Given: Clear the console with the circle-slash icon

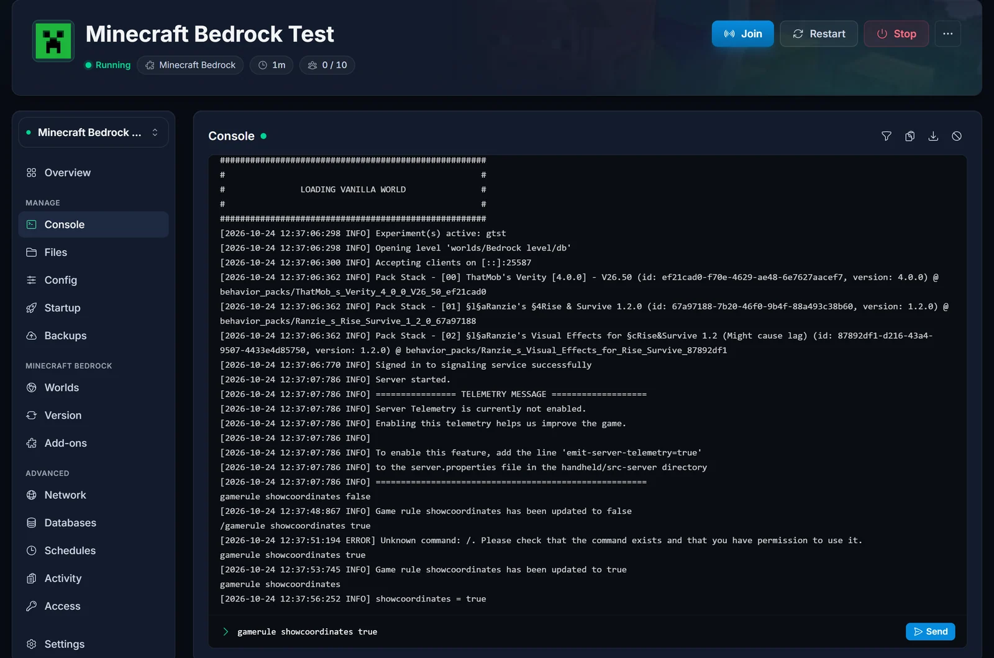Looking at the screenshot, I should click(957, 136).
